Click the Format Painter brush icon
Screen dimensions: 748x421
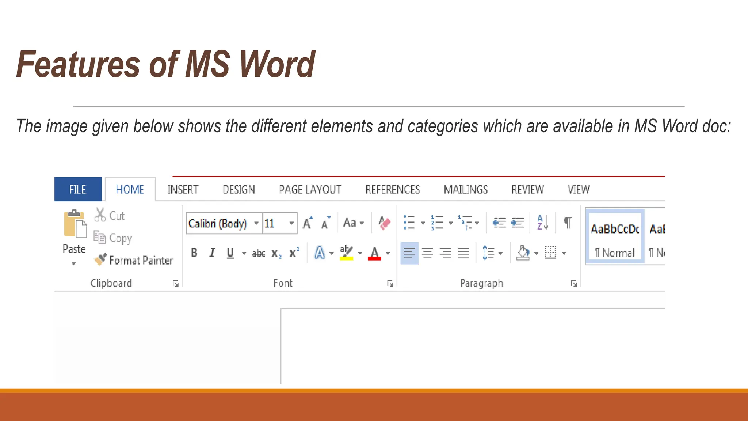[x=100, y=259]
